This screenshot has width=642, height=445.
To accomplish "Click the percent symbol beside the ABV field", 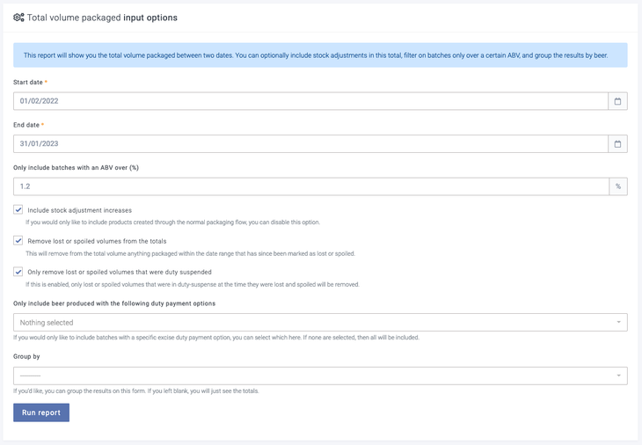I will pyautogui.click(x=617, y=186).
